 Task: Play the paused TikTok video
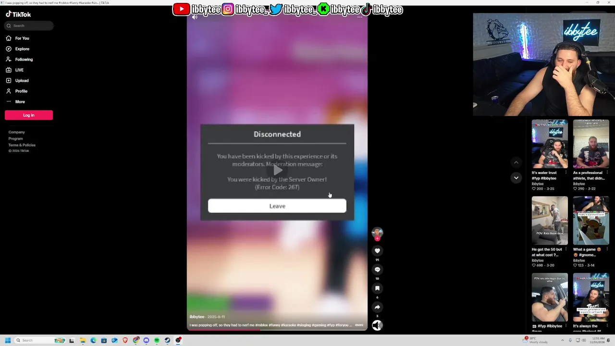point(277,170)
